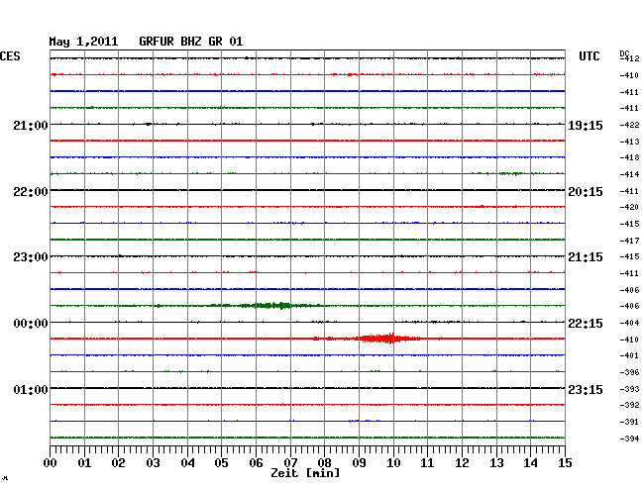This screenshot has height=489, width=644.
Task: Click the 'UTC' column header
Action: [x=589, y=56]
